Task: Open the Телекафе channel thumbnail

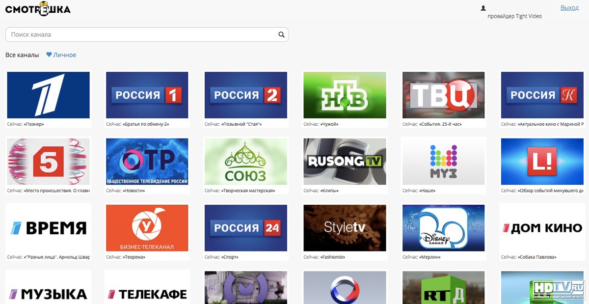Action: pyautogui.click(x=147, y=287)
